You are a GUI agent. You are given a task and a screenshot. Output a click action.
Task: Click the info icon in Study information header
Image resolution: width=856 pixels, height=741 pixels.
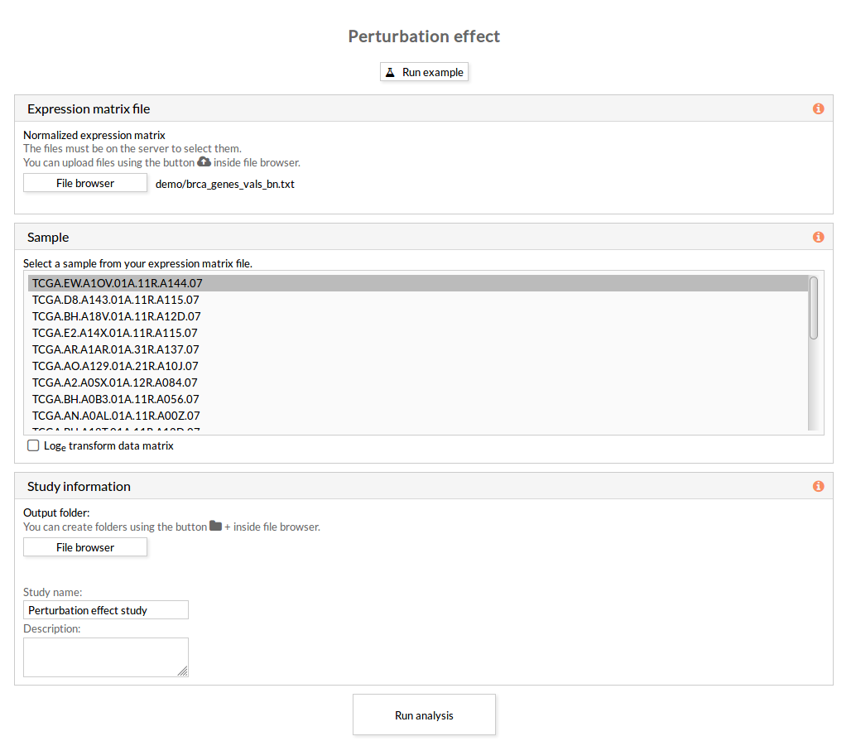[818, 486]
